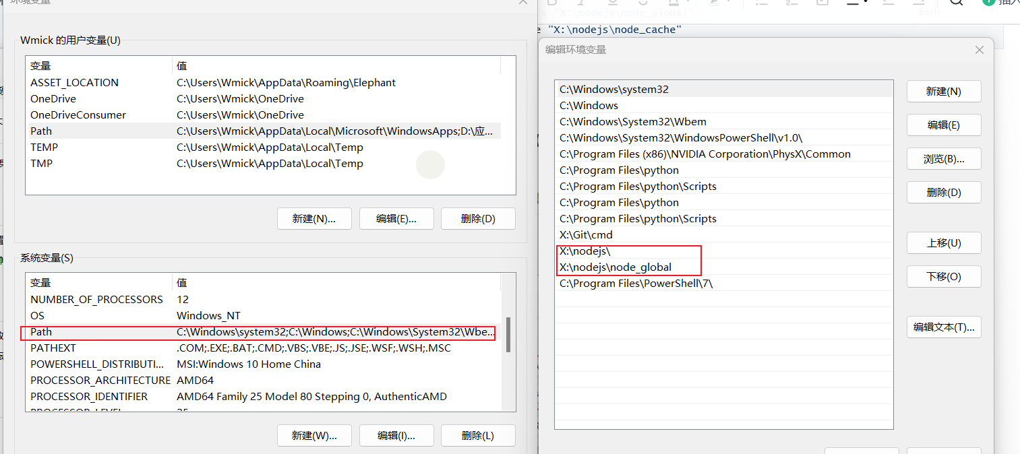Image resolution: width=1020 pixels, height=454 pixels.
Task: Select the NVIDIA PhysX Common path entry
Action: [724, 154]
